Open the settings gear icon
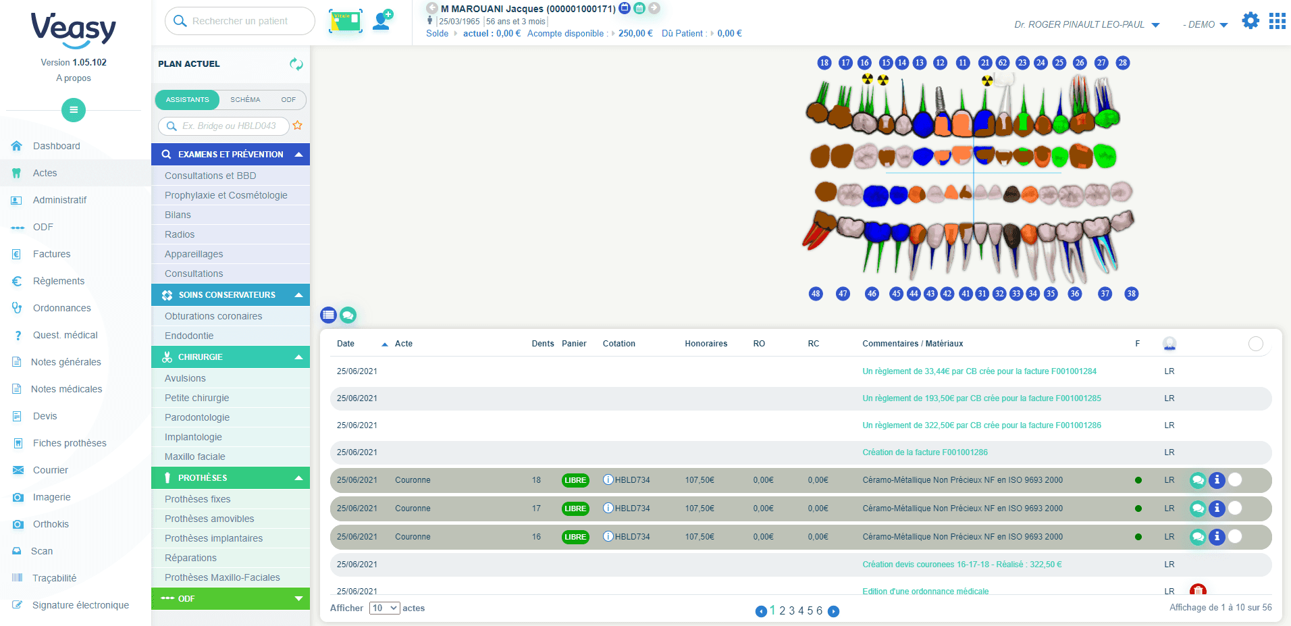1291x626 pixels. pos(1250,21)
